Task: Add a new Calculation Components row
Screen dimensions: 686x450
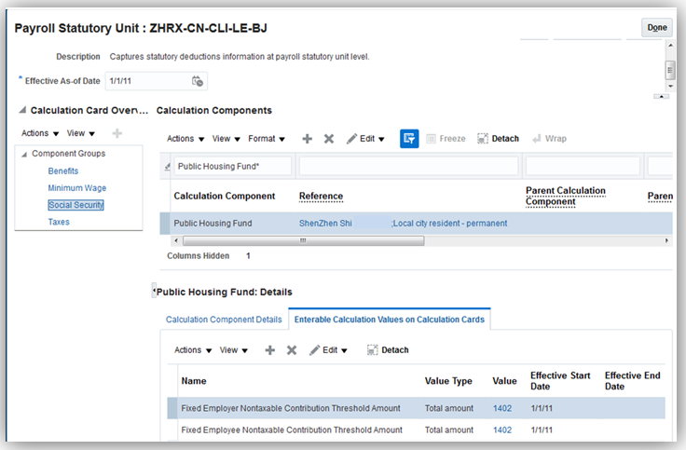Action: pos(308,139)
